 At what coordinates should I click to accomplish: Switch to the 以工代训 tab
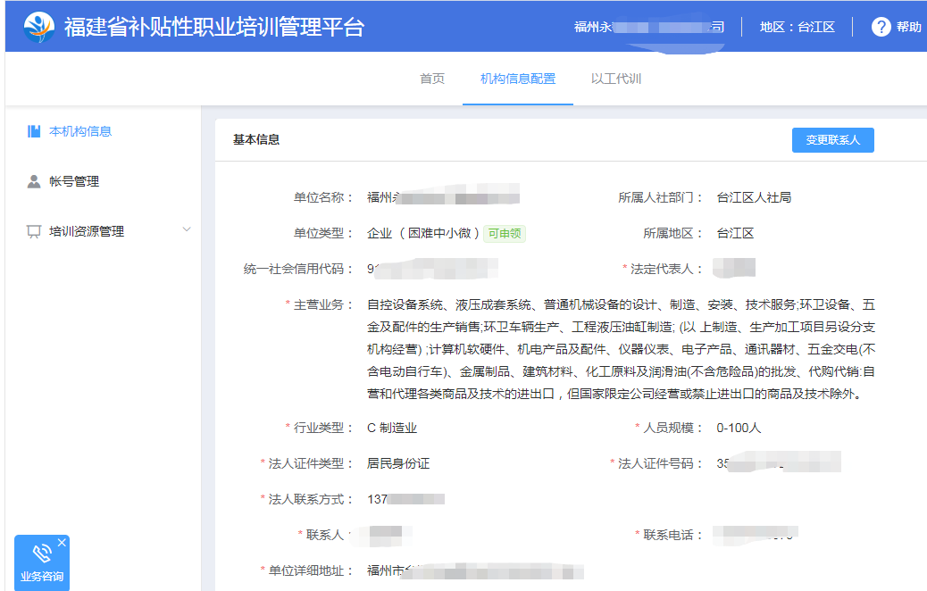(x=616, y=79)
